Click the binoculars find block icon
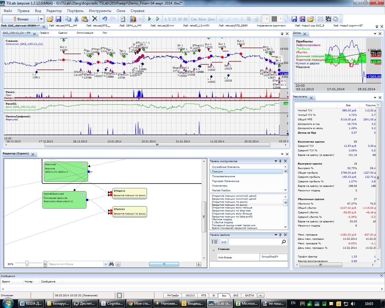 (111, 264)
